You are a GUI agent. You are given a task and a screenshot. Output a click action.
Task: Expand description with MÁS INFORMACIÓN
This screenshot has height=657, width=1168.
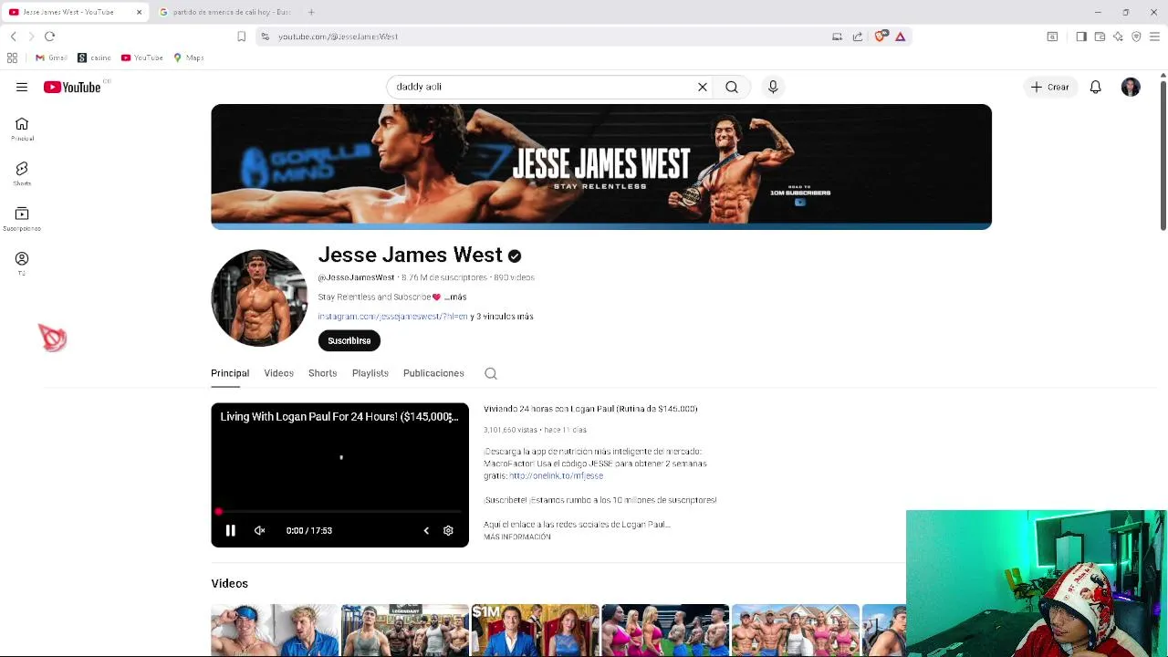click(517, 537)
